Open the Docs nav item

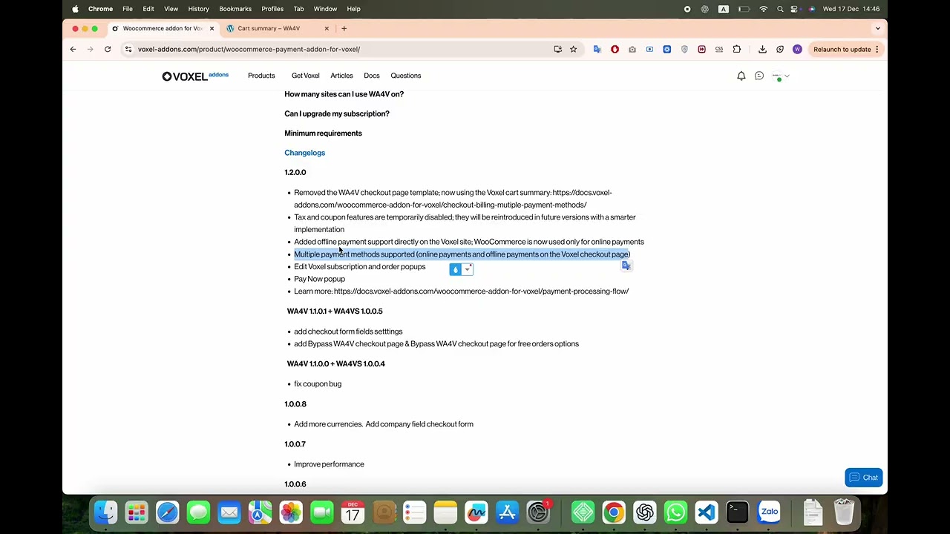point(372,76)
